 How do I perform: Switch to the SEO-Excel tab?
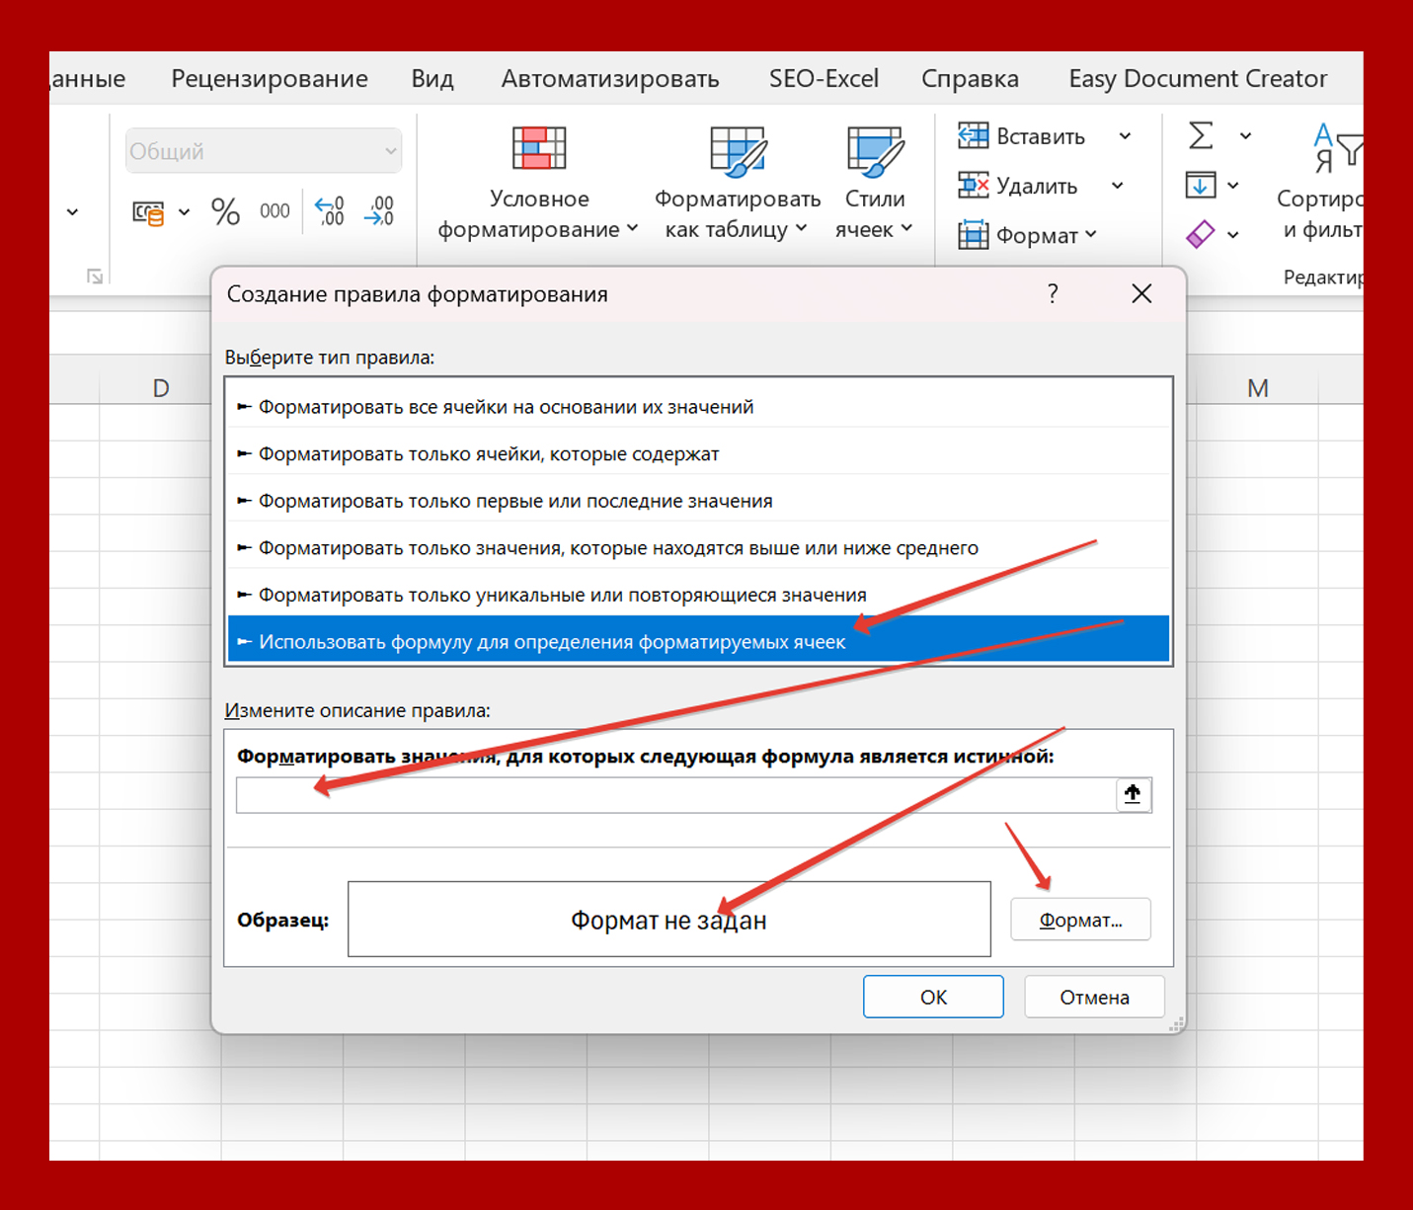pyautogui.click(x=824, y=79)
